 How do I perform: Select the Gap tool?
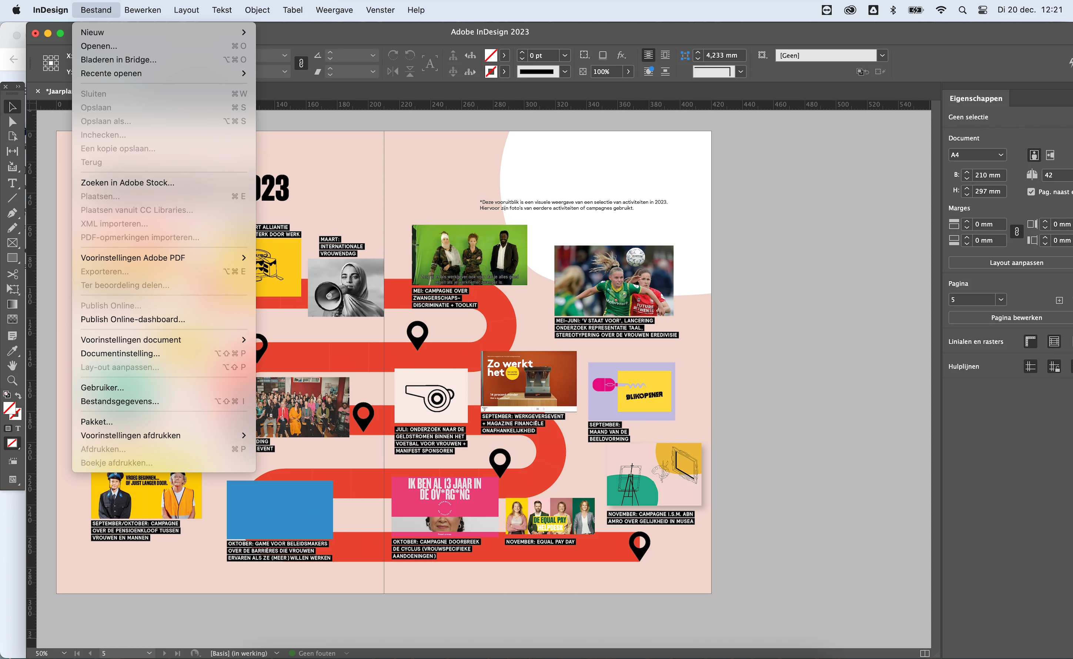tap(12, 151)
